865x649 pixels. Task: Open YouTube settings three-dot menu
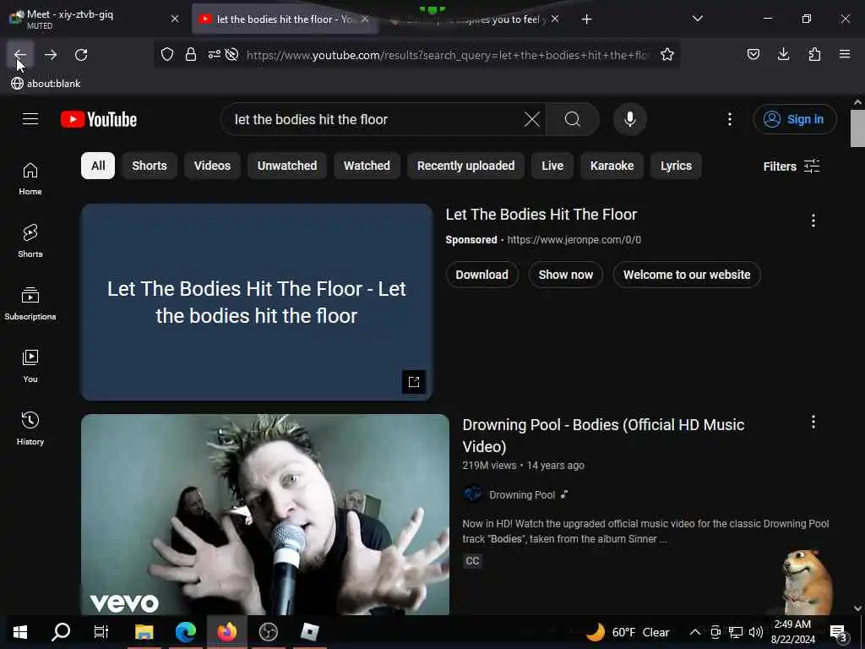click(x=729, y=119)
